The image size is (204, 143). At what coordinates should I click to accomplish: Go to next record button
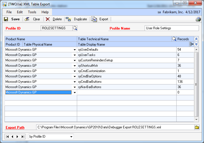click(x=17, y=137)
